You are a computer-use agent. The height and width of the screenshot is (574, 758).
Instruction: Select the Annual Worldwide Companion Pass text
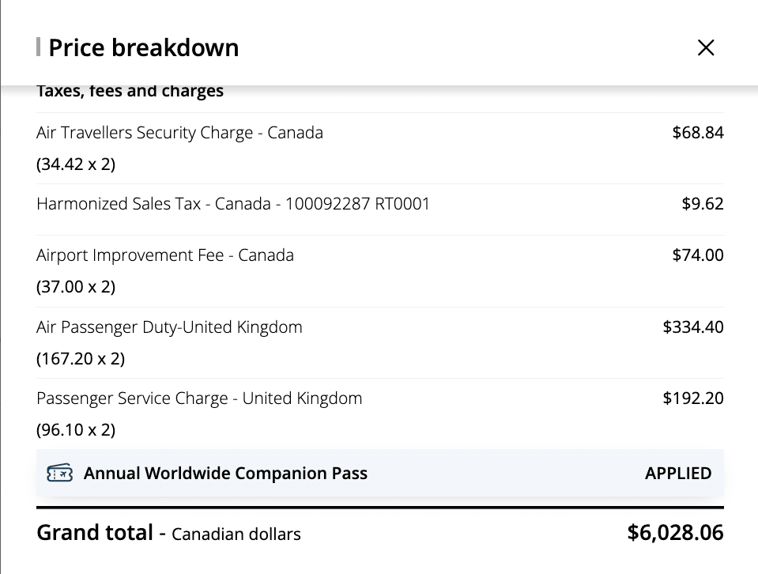click(x=225, y=474)
